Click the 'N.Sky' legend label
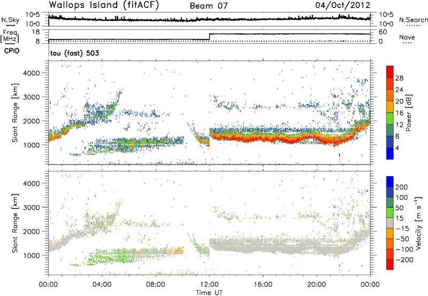Viewport: 428px width, 296px height. click(10, 20)
